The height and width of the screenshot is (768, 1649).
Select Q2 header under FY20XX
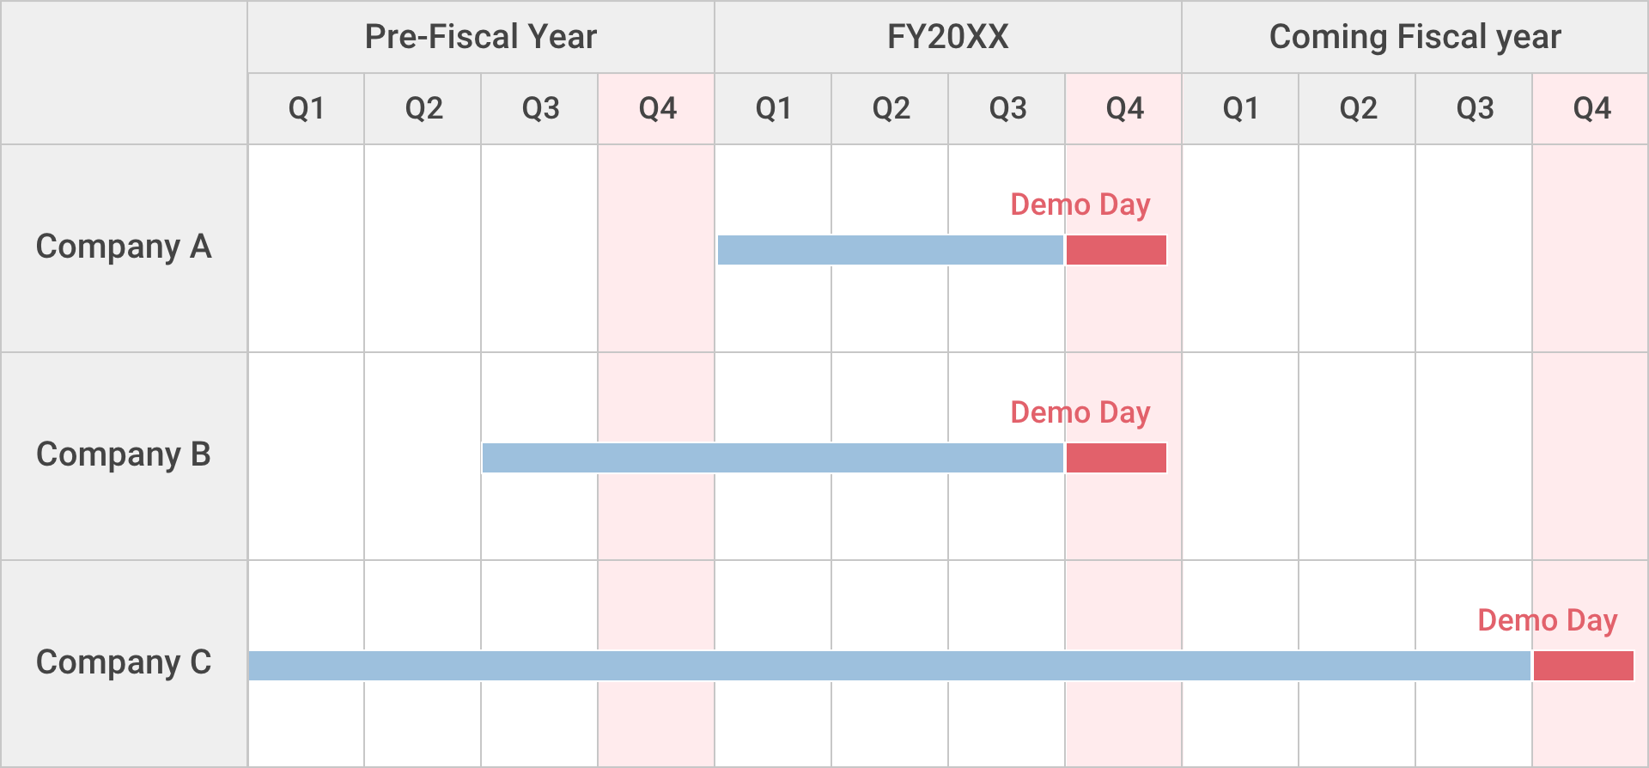click(x=890, y=108)
